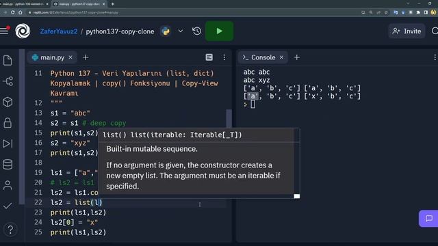Bookmark page with star icon
The height and width of the screenshot is (246, 438).
tap(386, 12)
